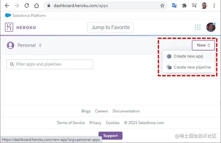Click the Personal account label
The image size is (221, 143).
point(26,45)
